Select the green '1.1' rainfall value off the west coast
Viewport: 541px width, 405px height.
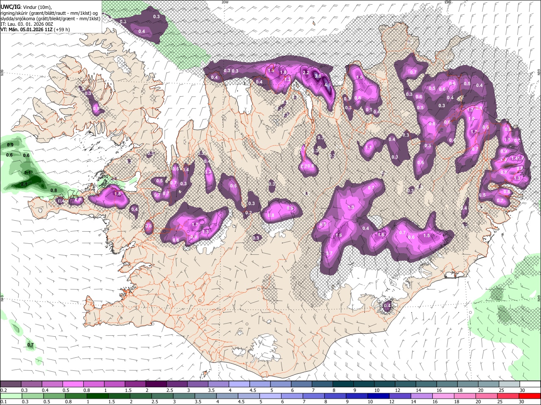(x=27, y=173)
